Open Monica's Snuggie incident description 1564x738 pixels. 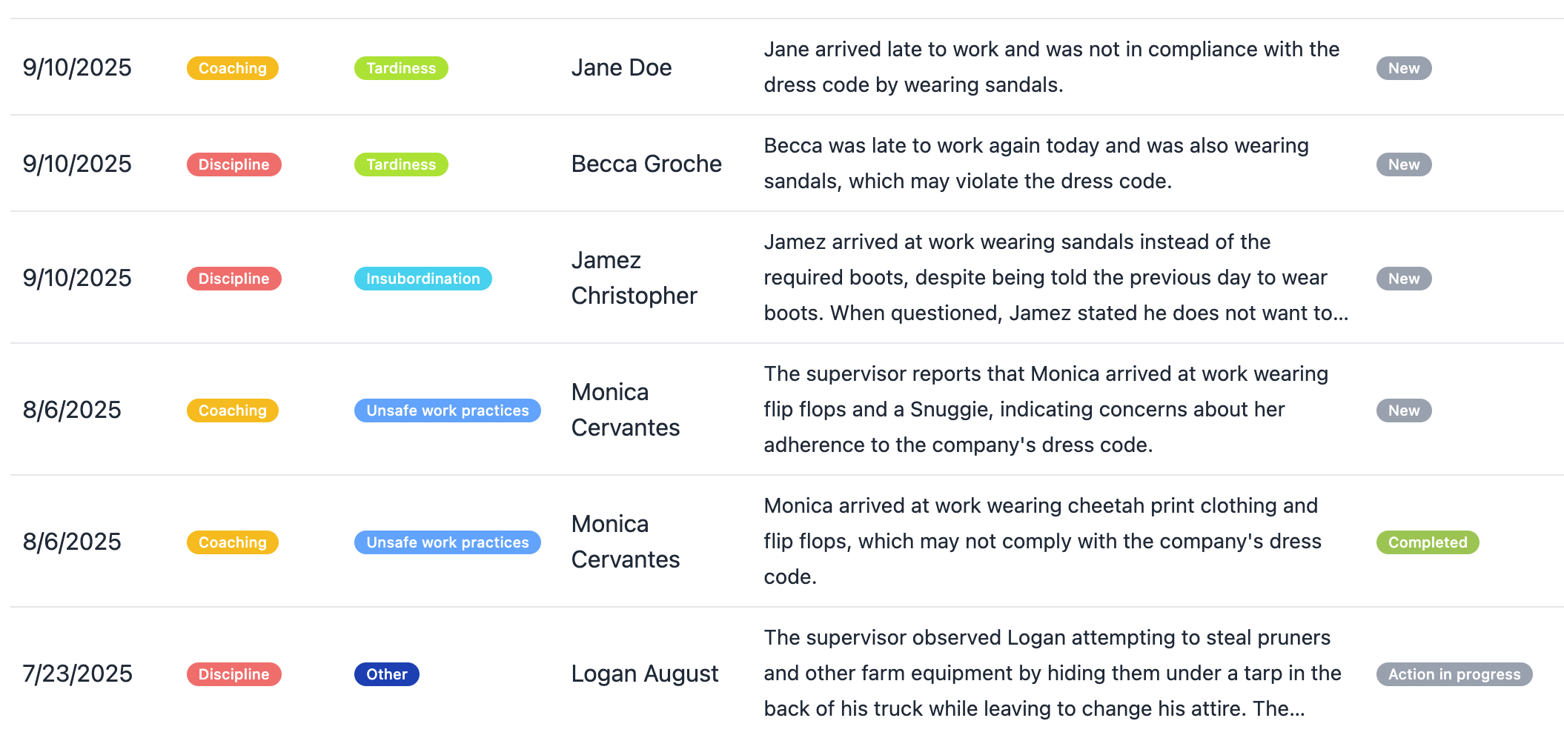point(1045,410)
